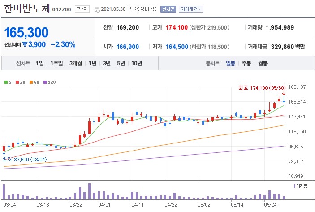Viewport: 315px width, 212px height.
Task: Switch to the 월봉 candle chart
Action: point(263,64)
